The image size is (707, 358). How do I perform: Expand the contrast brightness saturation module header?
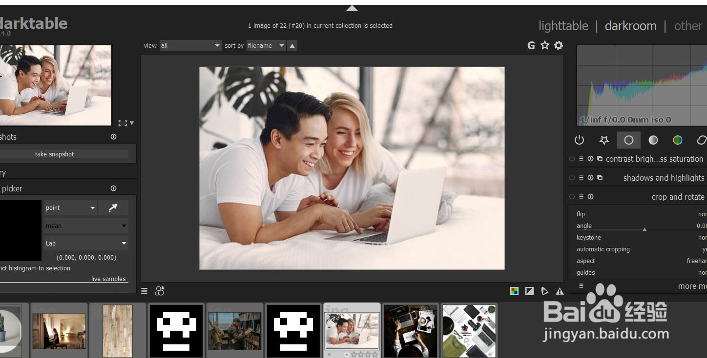pos(654,159)
